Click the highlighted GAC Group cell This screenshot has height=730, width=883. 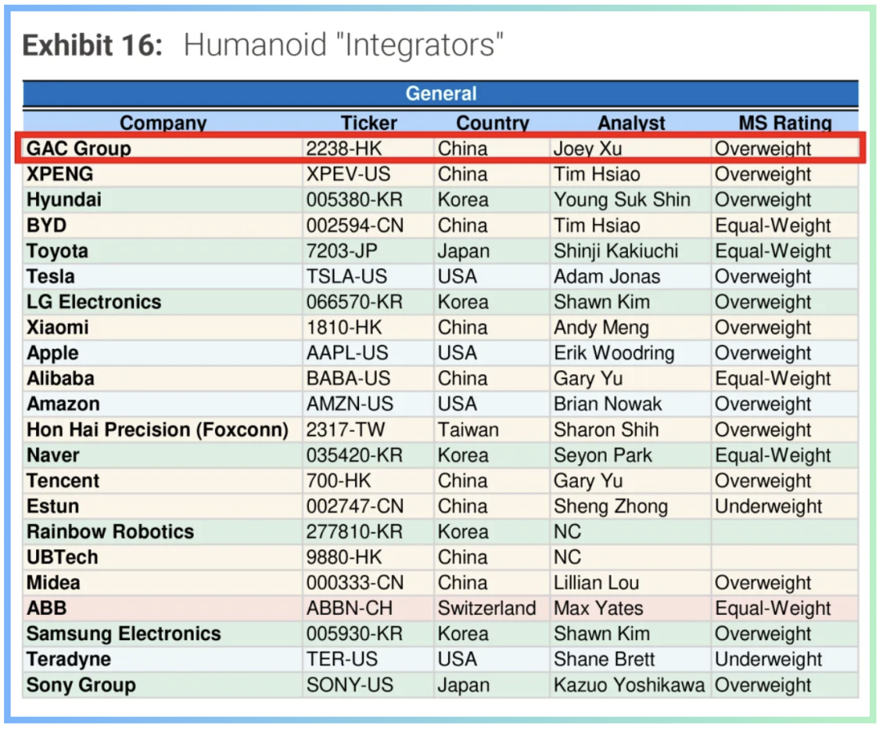(78, 149)
